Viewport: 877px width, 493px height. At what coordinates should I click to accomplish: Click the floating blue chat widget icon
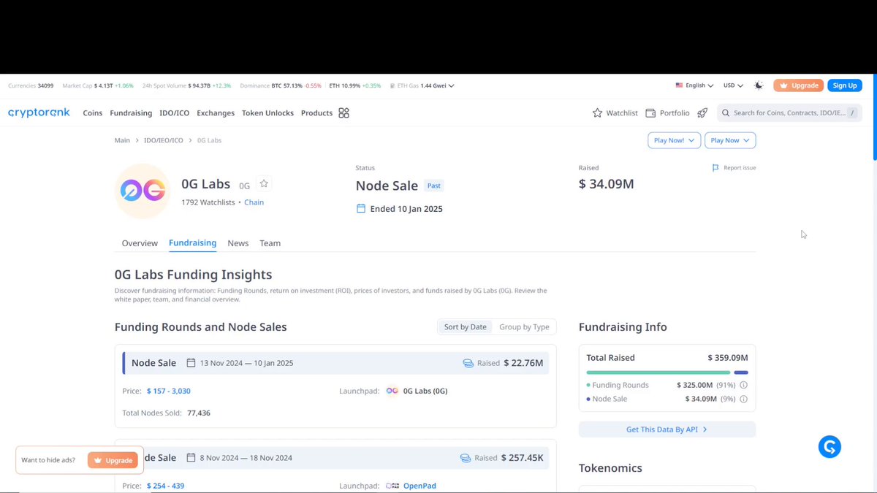[829, 446]
